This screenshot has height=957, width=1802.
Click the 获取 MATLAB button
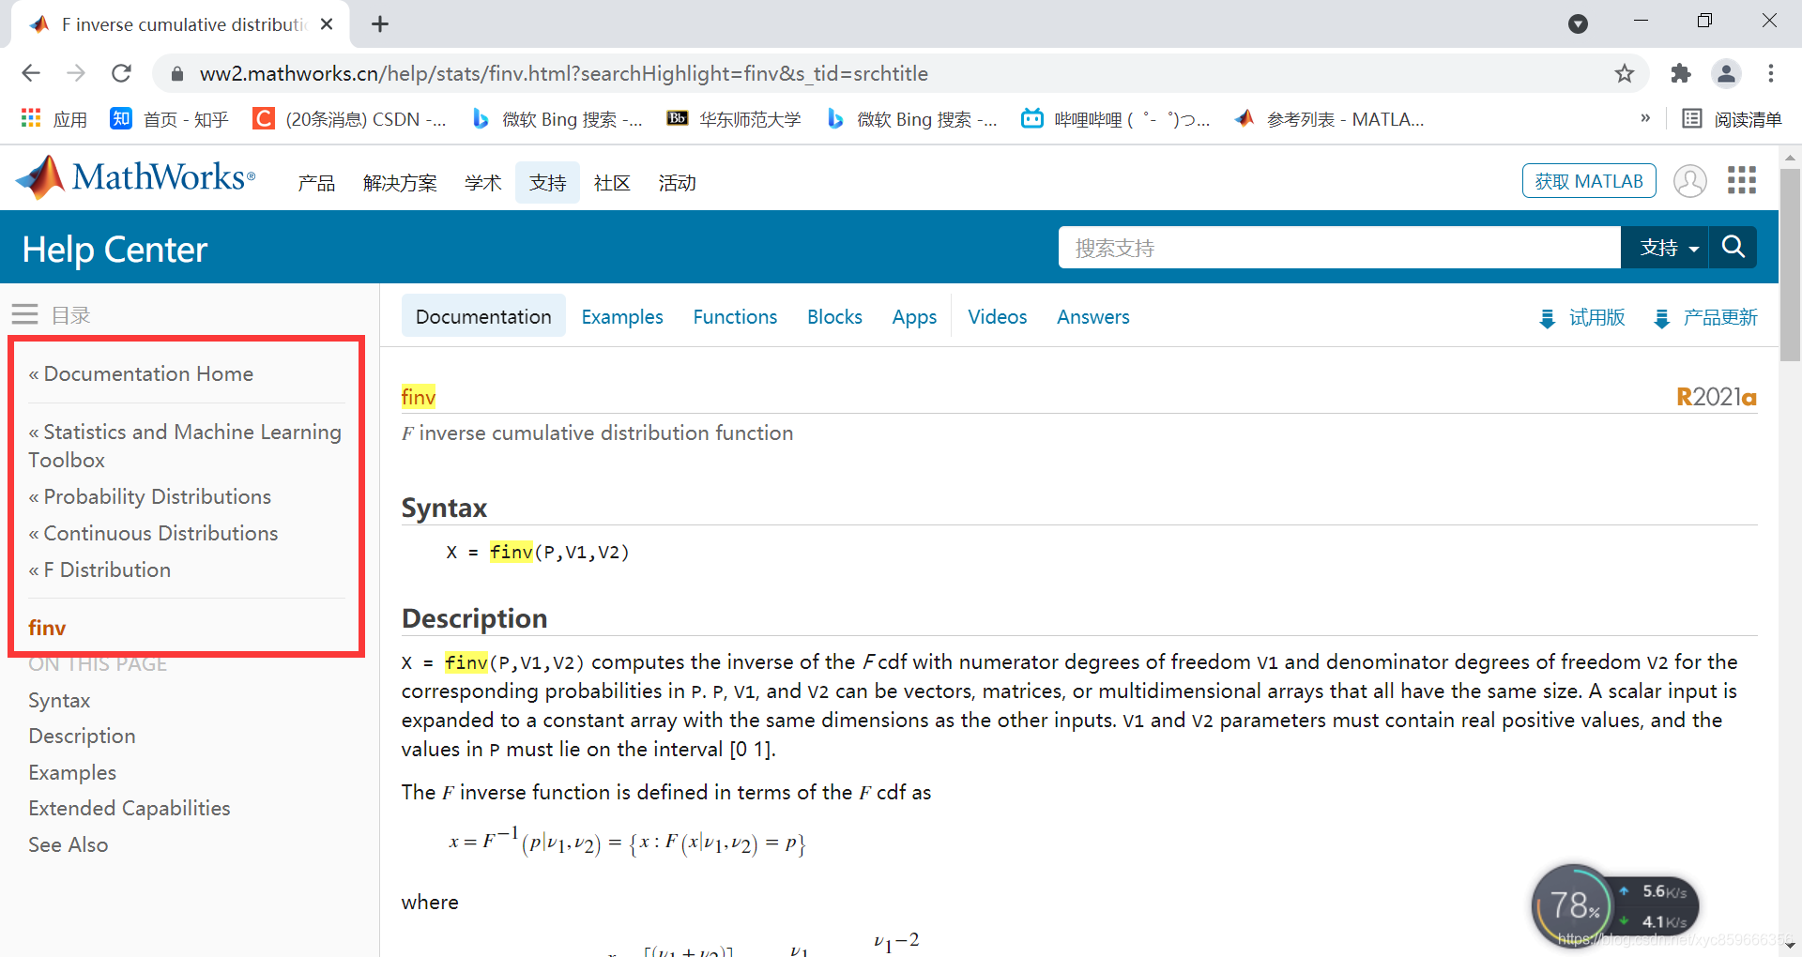[x=1588, y=180]
